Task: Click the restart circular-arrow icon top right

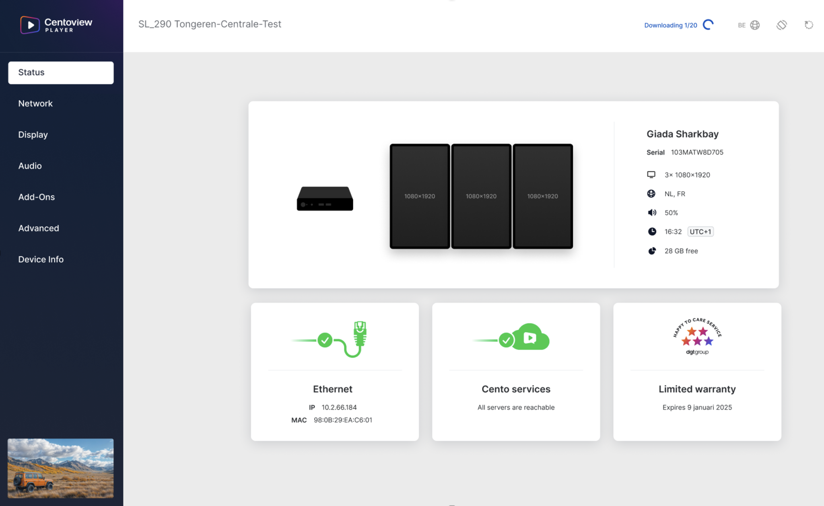Action: pos(808,25)
